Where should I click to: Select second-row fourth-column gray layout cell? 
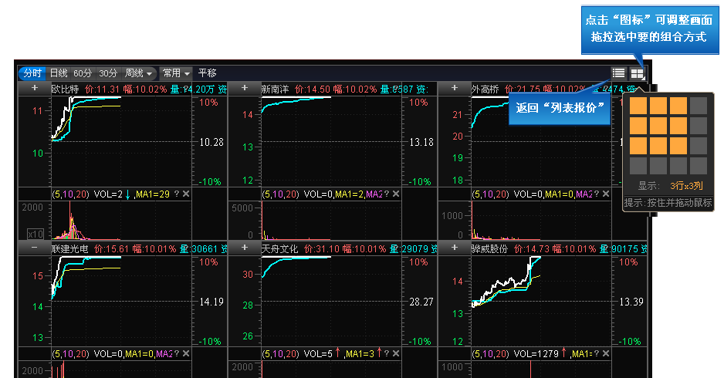click(699, 126)
